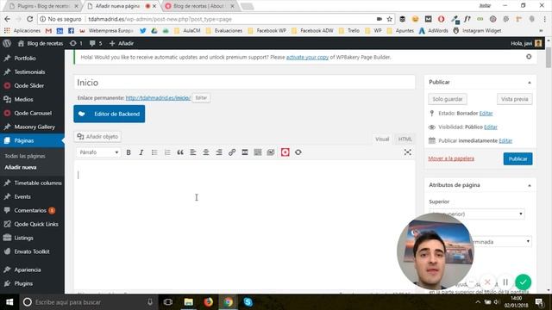This screenshot has width=552, height=310.
Task: Open the Párrafo format dropdown
Action: (98, 152)
